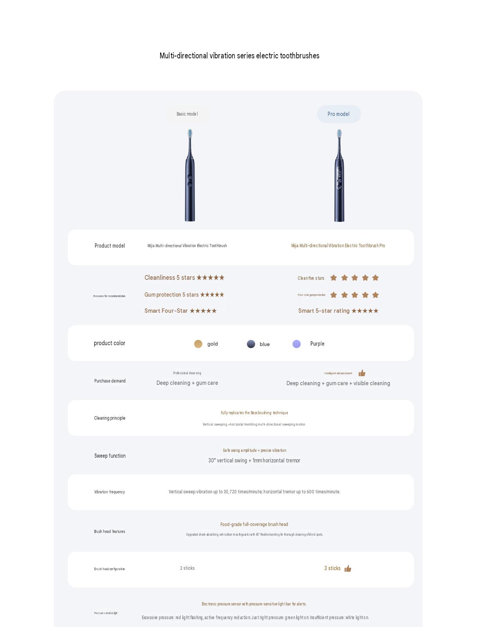Click the thumbs-up icon next to 3 sticks

(348, 569)
